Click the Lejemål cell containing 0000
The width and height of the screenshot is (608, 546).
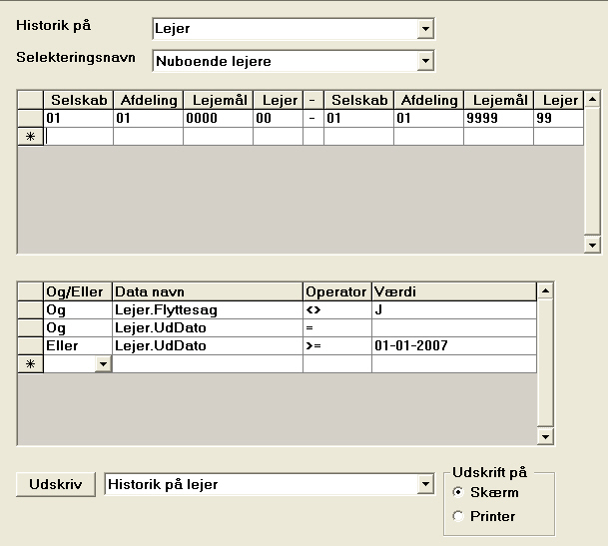pos(218,119)
